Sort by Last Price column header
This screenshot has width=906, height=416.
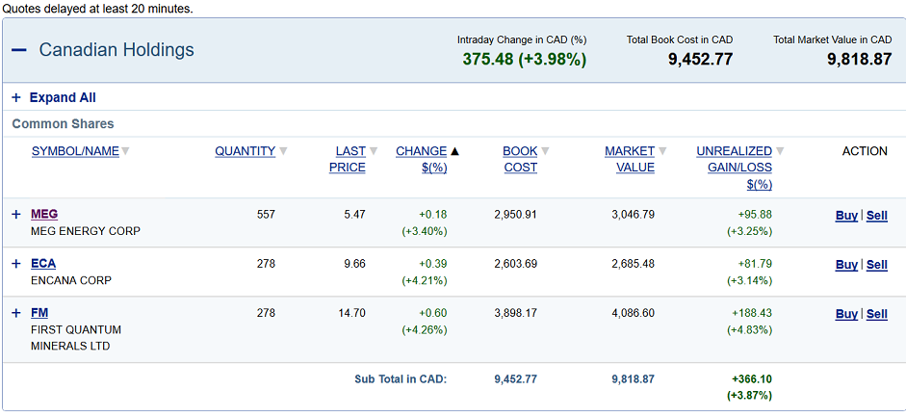click(349, 159)
